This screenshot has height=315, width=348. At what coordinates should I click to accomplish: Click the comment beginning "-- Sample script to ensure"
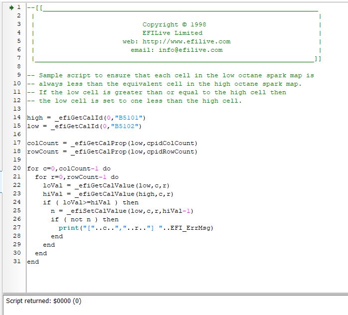tap(171, 75)
